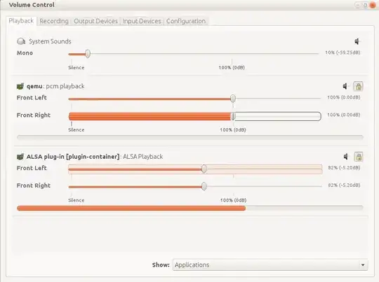Viewport: 379px width, 282px height.
Task: Click the System Sounds icon
Action: coord(21,41)
